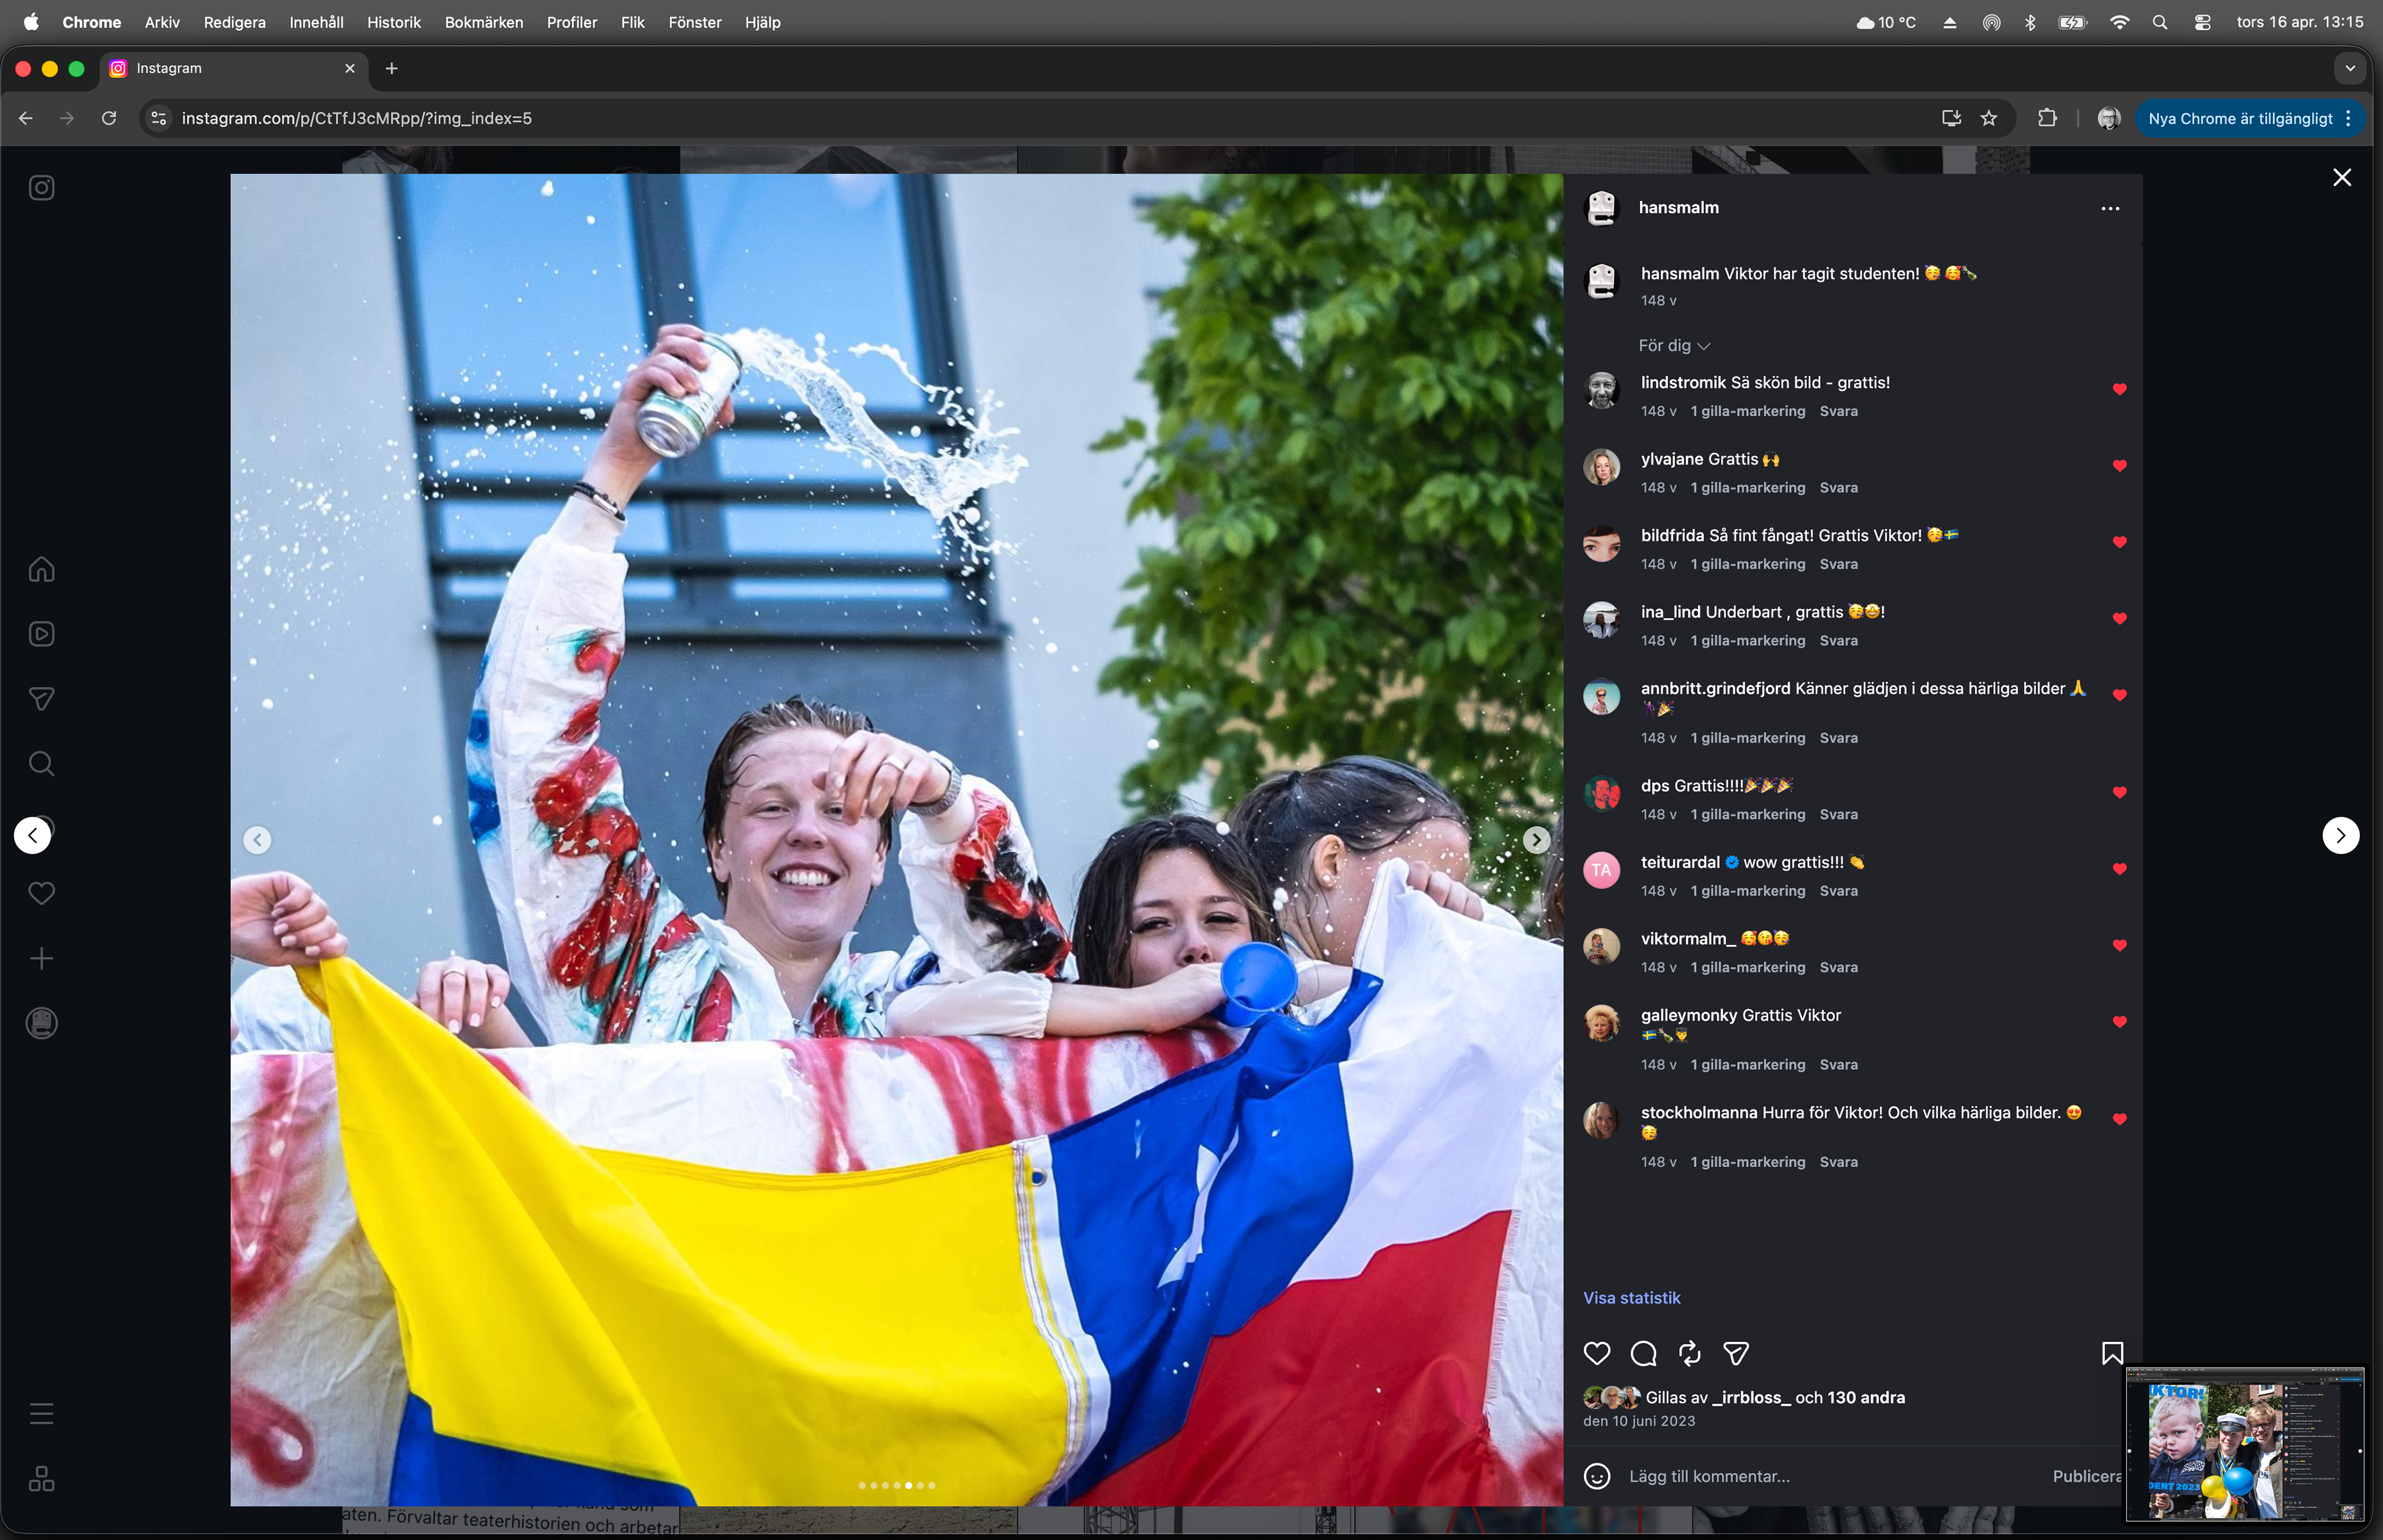This screenshot has height=1540, width=2383.
Task: Open Reels in the sidebar
Action: point(41,634)
